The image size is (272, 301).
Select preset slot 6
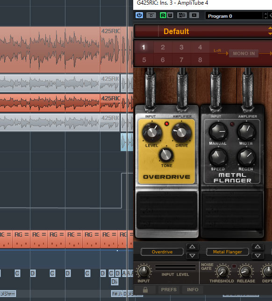point(163,60)
